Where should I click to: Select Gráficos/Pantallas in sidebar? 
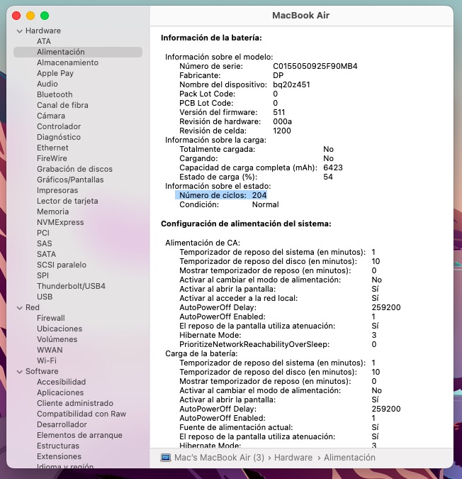pyautogui.click(x=70, y=180)
